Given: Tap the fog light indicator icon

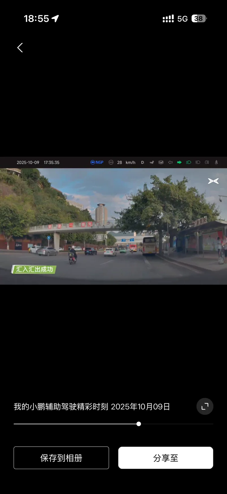Looking at the screenshot, I should [207, 162].
